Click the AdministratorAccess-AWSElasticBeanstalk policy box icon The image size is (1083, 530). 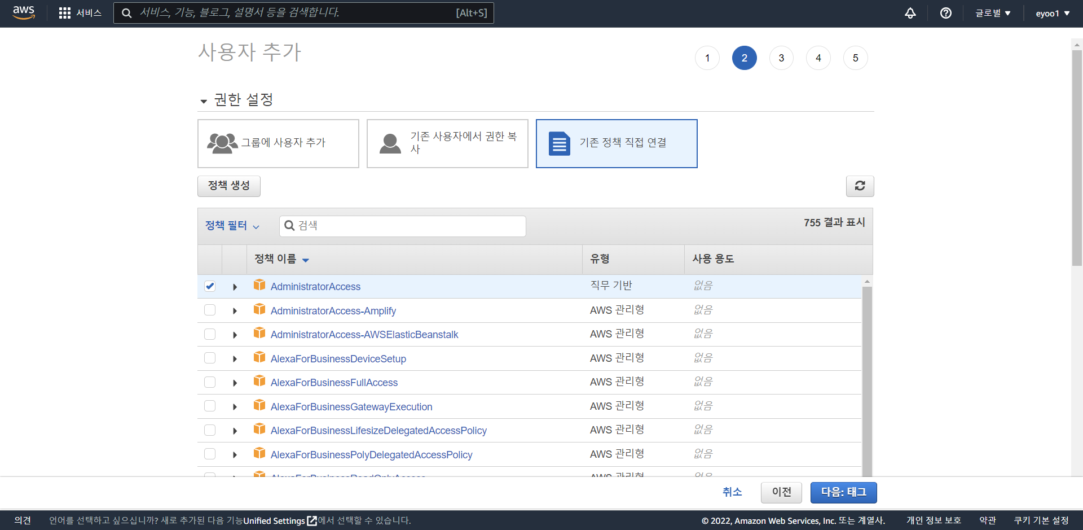coord(259,333)
